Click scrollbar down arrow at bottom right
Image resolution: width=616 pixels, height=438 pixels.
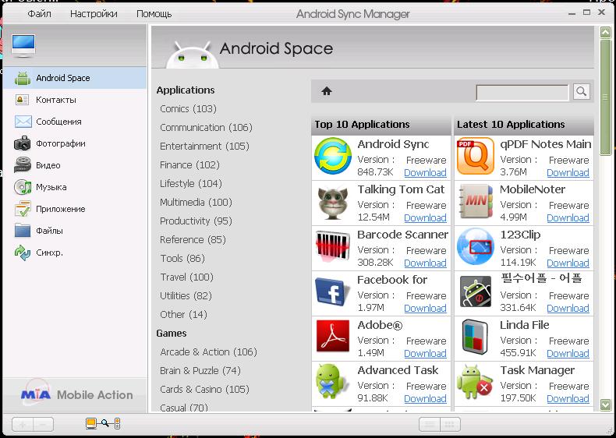click(605, 404)
